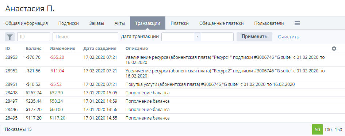This screenshot has height=136, width=345.
Task: Open the Общая информация tab
Action: point(26,23)
